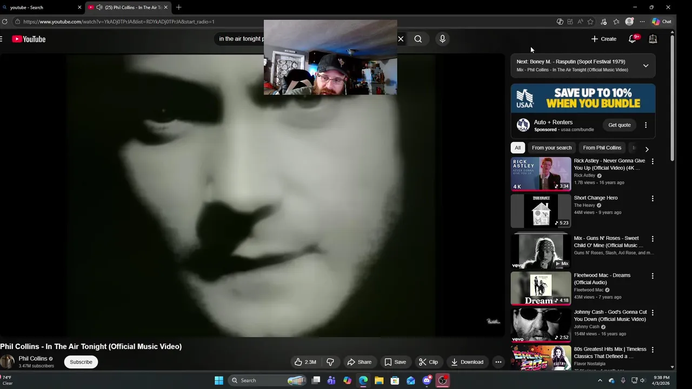Collapse the Mix playlist panel chevron

click(646, 66)
